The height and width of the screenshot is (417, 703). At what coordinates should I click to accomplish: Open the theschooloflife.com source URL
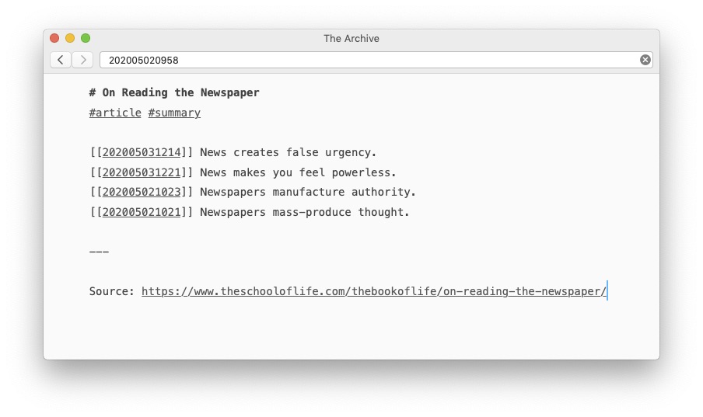[374, 291]
